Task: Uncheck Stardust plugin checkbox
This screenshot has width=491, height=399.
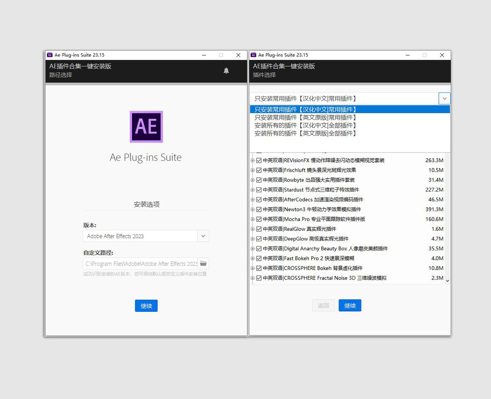Action: 259,190
